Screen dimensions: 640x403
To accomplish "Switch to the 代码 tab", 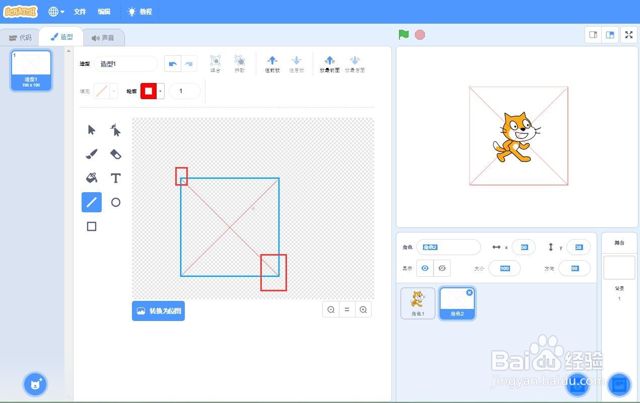I will point(20,38).
